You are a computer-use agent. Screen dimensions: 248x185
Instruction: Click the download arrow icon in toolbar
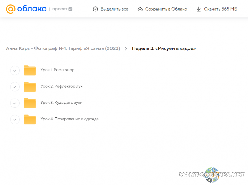click(x=199, y=9)
